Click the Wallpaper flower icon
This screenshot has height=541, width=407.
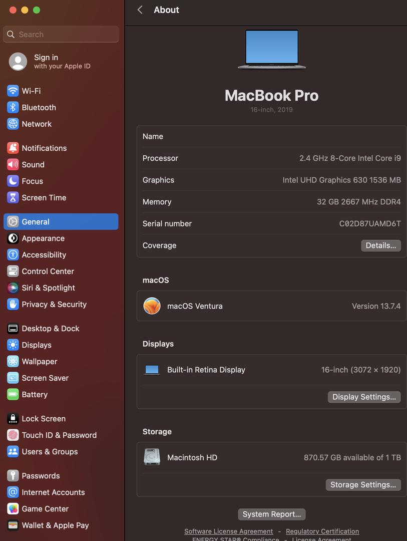pyautogui.click(x=13, y=361)
